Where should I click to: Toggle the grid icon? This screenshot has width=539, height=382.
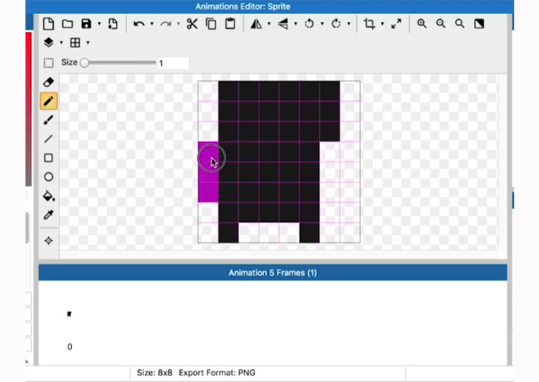coord(75,42)
